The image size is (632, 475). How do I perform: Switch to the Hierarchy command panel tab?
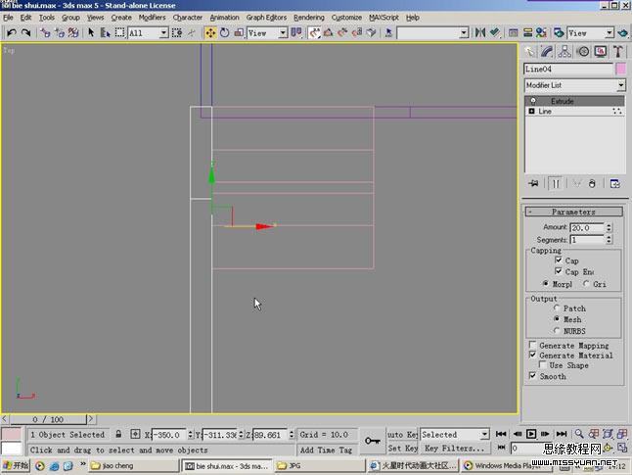click(564, 51)
